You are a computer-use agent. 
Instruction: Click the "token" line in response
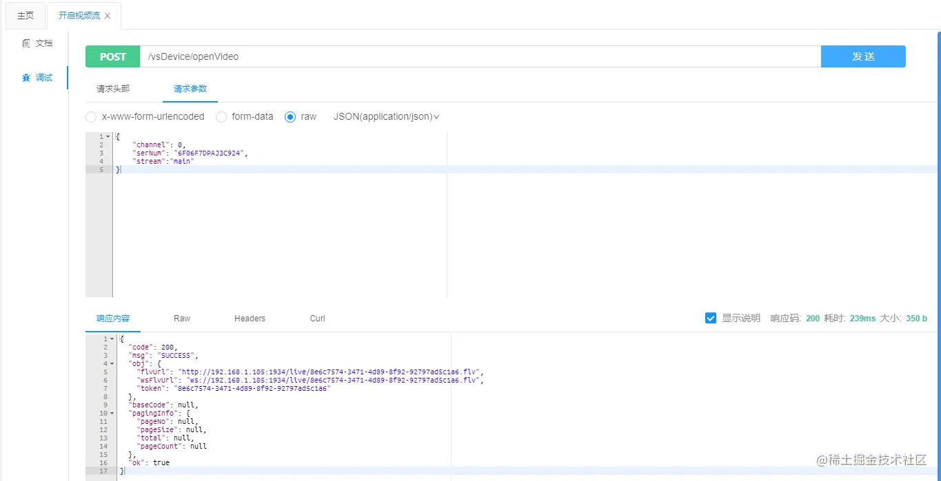233,388
